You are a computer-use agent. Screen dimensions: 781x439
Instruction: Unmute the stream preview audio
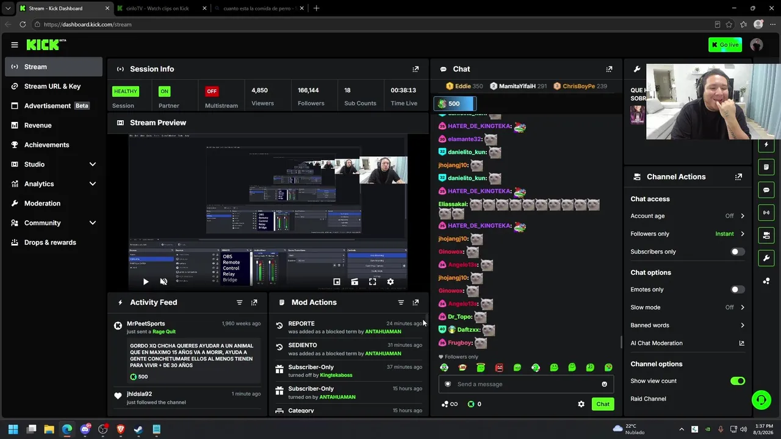[x=164, y=282]
